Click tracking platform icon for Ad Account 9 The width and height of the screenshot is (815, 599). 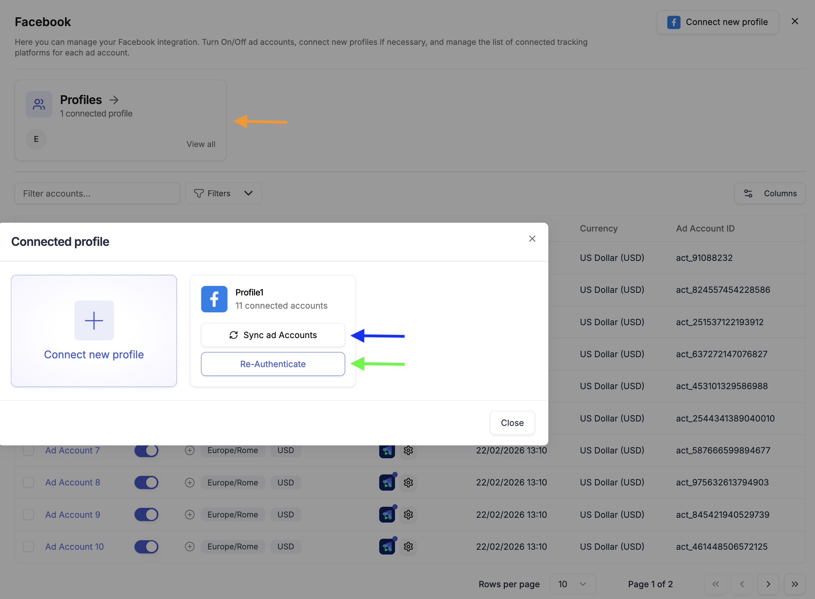[x=387, y=514]
